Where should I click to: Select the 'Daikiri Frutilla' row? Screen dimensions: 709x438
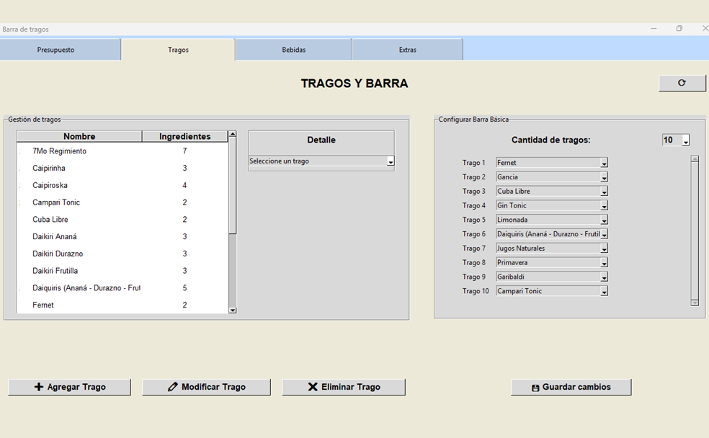pyautogui.click(x=122, y=271)
